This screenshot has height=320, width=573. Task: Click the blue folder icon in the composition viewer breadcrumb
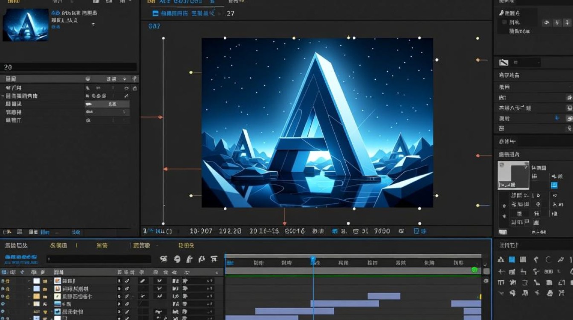[x=156, y=13]
